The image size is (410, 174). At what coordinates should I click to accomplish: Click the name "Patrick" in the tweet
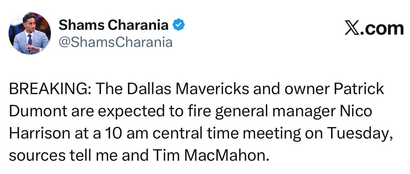point(359,90)
